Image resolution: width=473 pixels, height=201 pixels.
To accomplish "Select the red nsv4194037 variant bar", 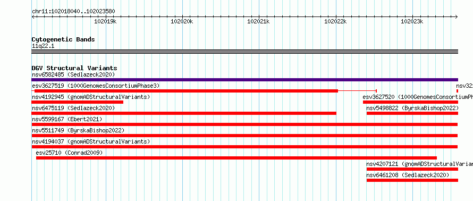I will [244, 147].
